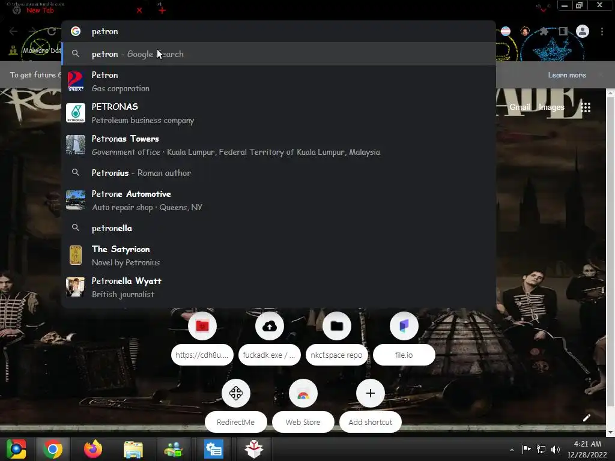The width and height of the screenshot is (615, 461).
Task: Open the Extensions puzzle piece menu
Action: click(544, 31)
